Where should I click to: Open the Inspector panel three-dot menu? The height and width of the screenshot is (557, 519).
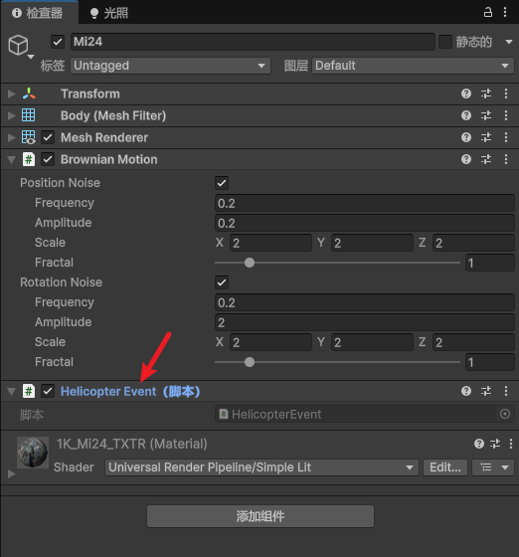pyautogui.click(x=505, y=12)
